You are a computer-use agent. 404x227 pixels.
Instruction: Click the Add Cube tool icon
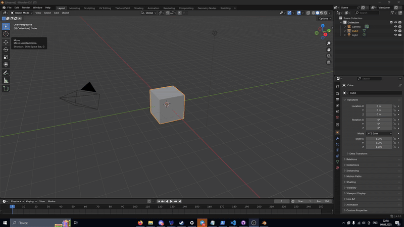click(x=6, y=89)
